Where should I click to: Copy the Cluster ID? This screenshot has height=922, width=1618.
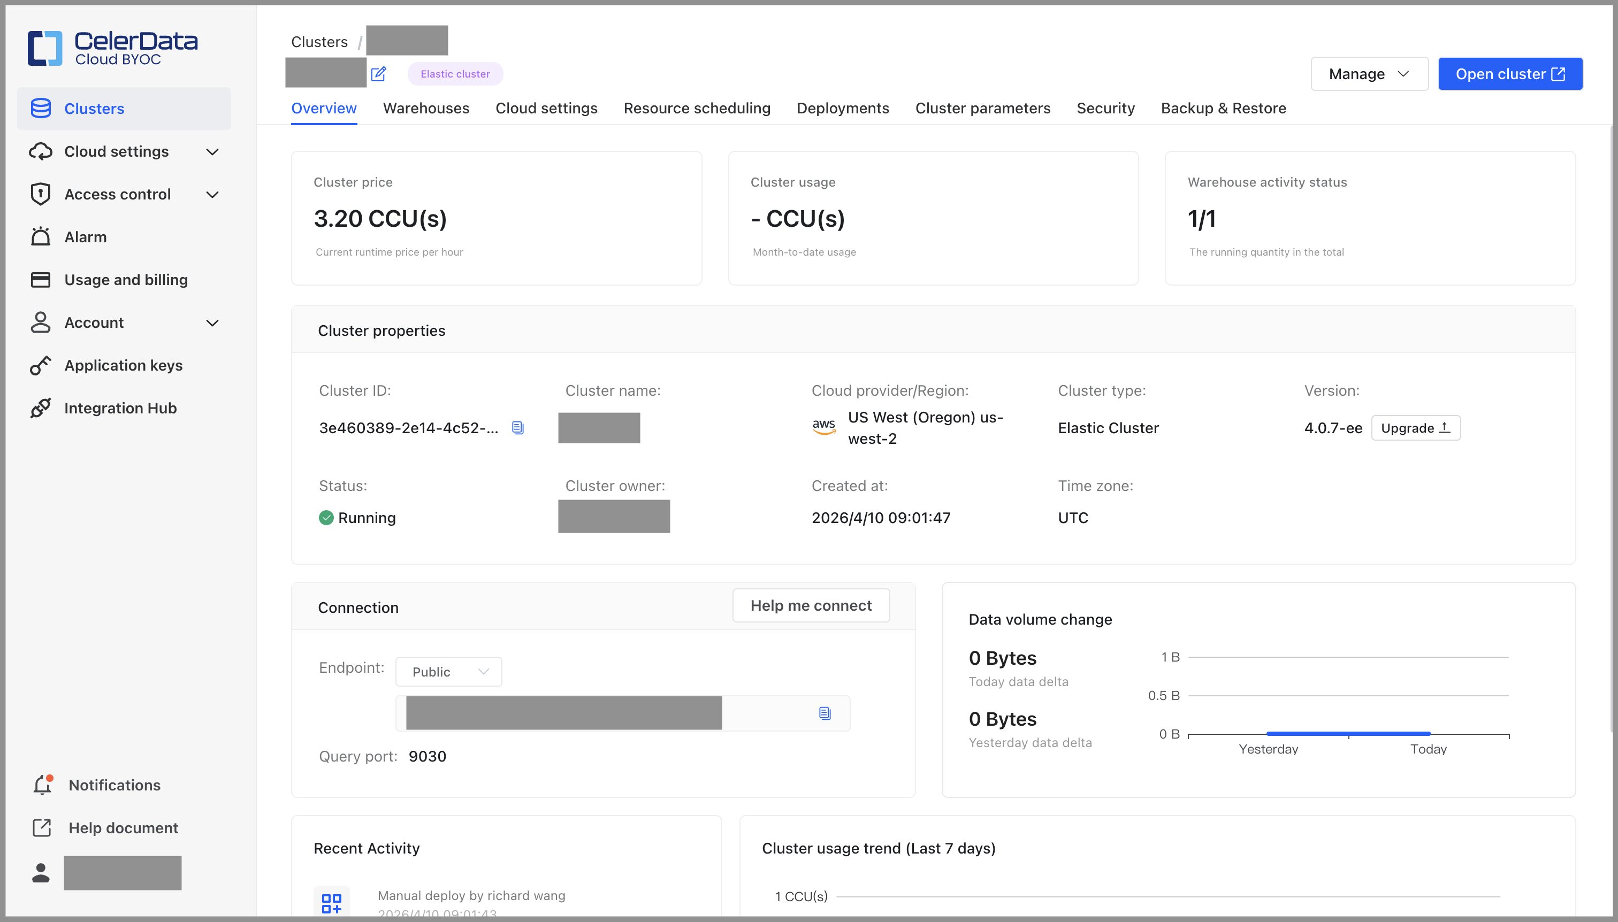click(517, 427)
